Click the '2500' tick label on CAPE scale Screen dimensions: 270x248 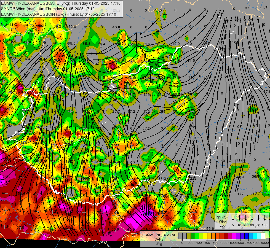click(248, 243)
